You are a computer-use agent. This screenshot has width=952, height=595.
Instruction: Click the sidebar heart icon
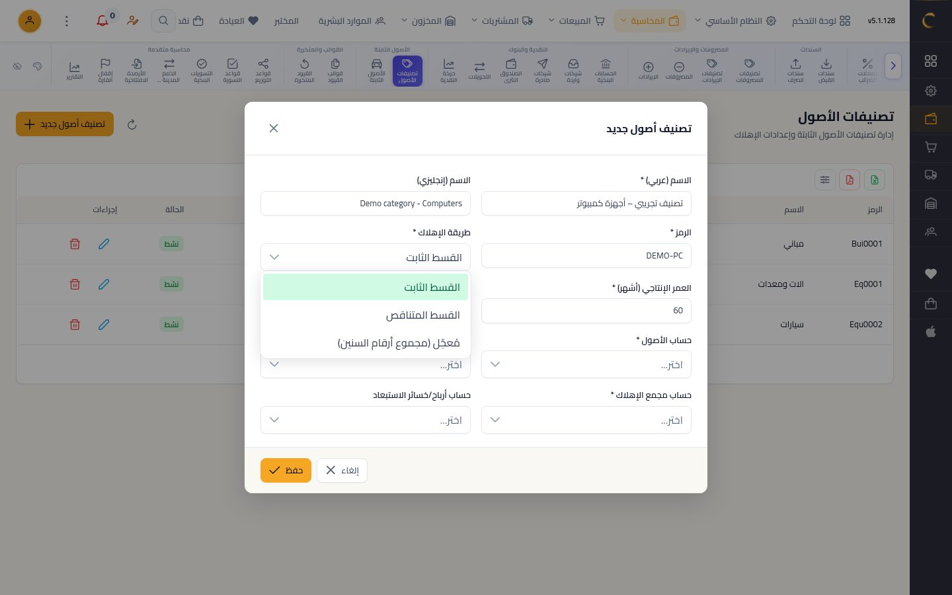931,274
